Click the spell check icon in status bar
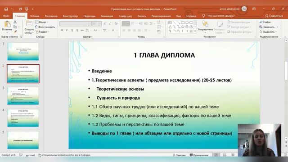The height and width of the screenshot is (162, 288). [21, 155]
